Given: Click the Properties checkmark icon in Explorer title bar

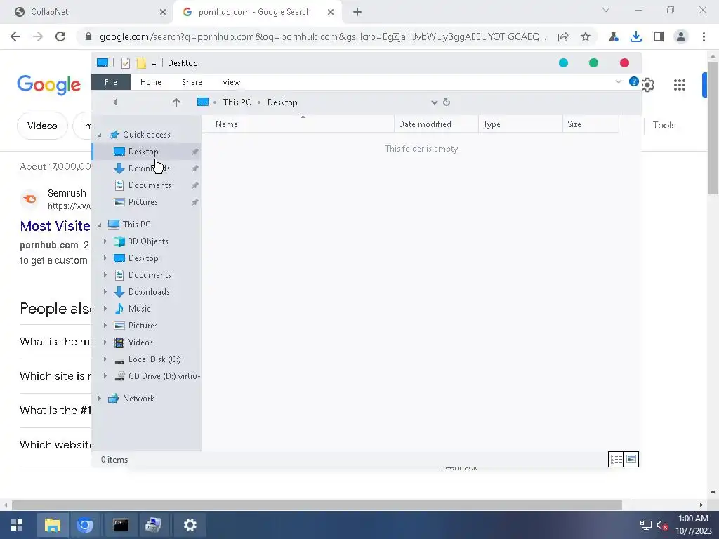Looking at the screenshot, I should 125,63.
